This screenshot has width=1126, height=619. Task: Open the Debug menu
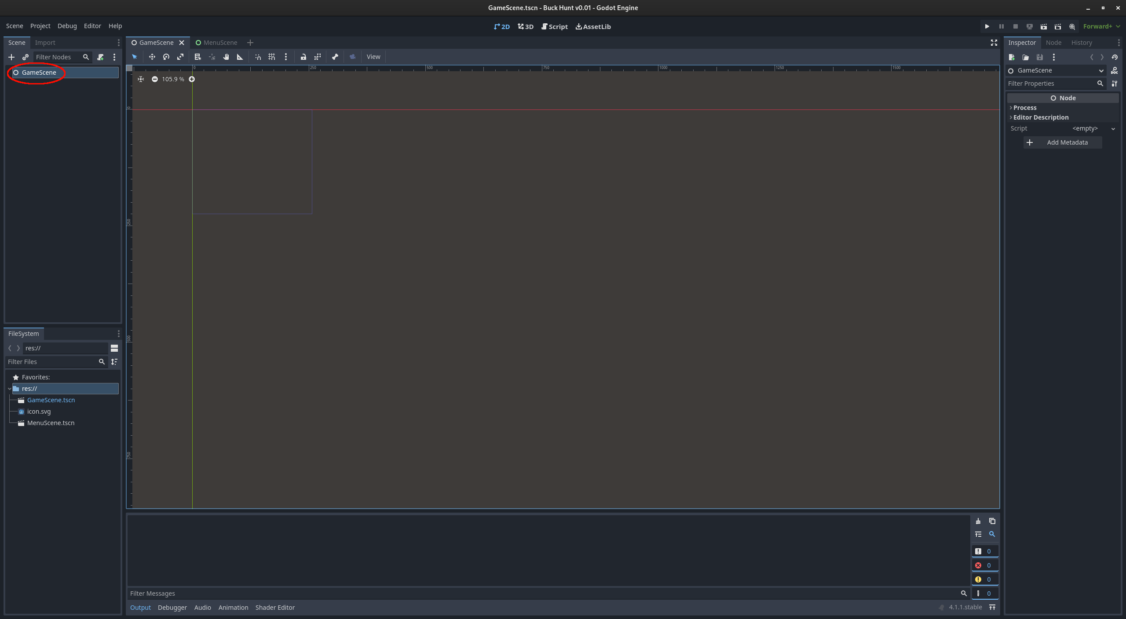tap(67, 26)
